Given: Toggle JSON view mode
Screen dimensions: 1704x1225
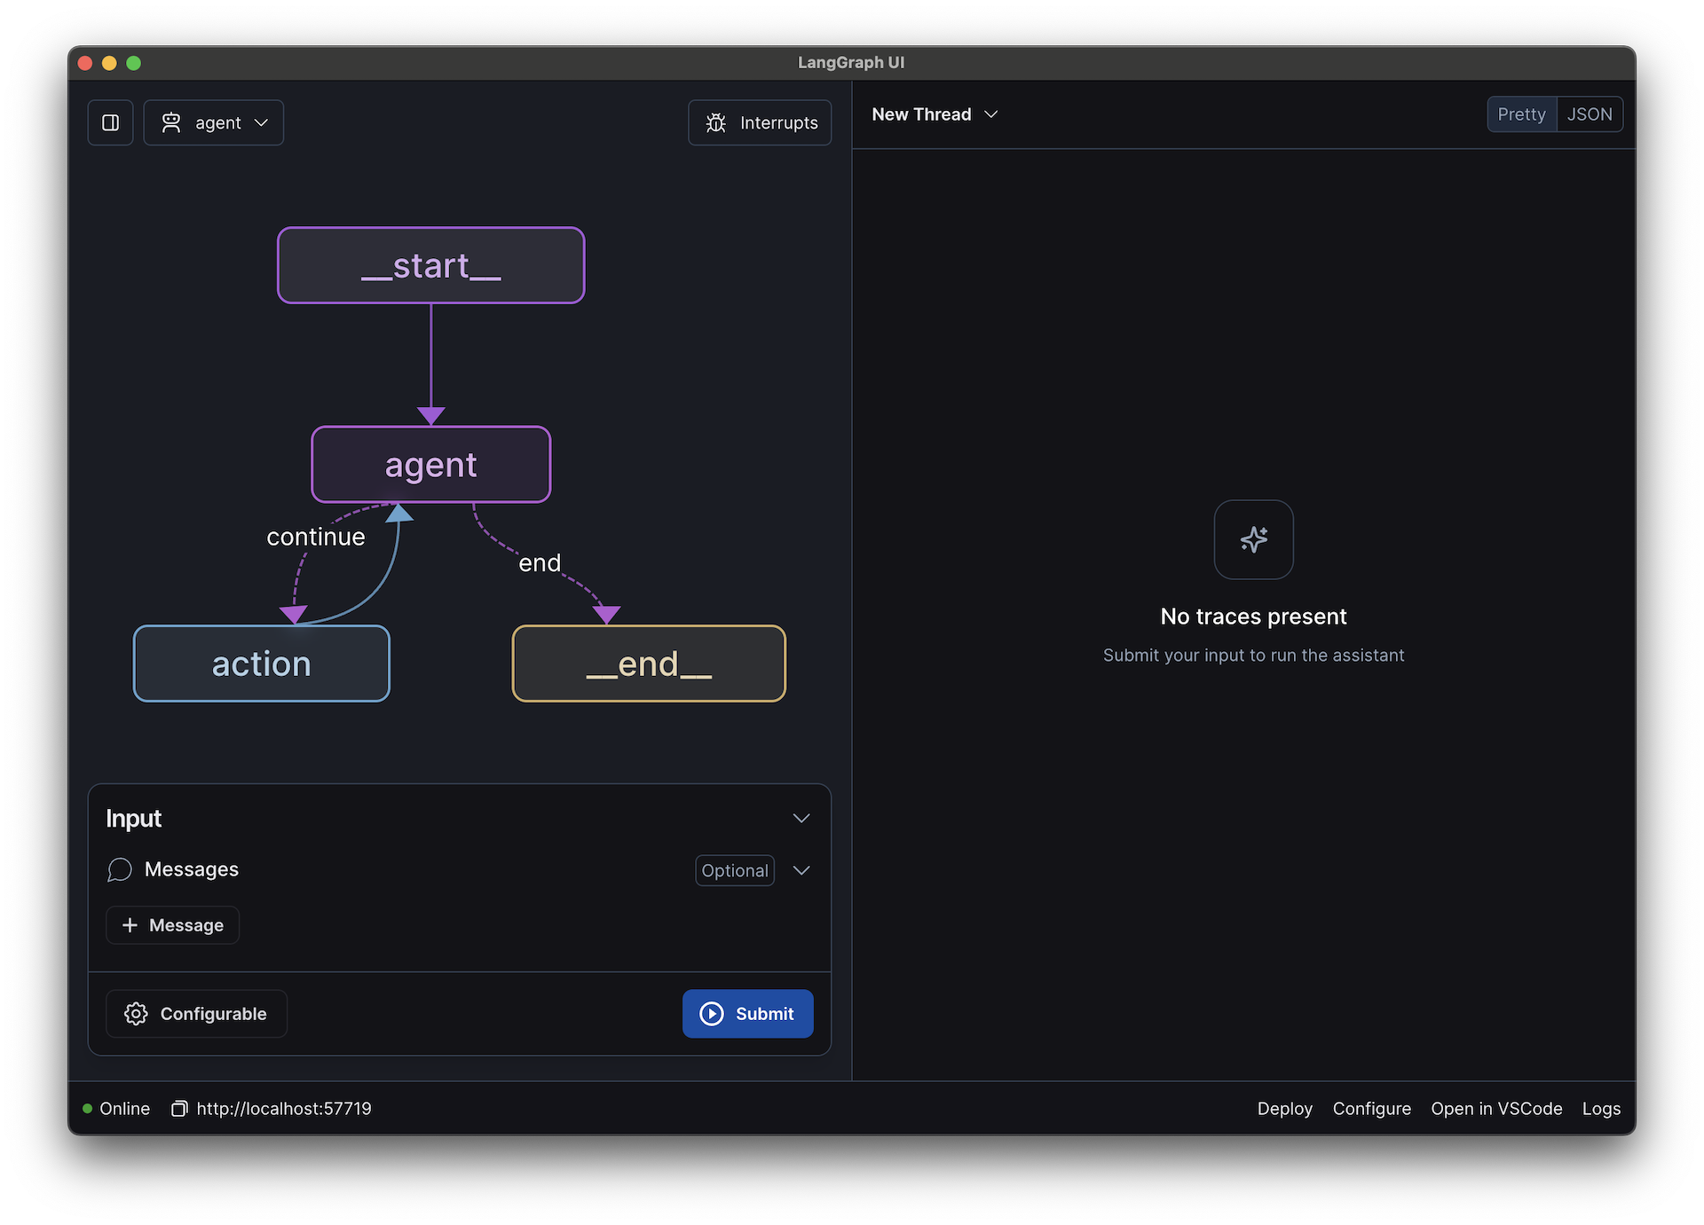Looking at the screenshot, I should (1588, 114).
